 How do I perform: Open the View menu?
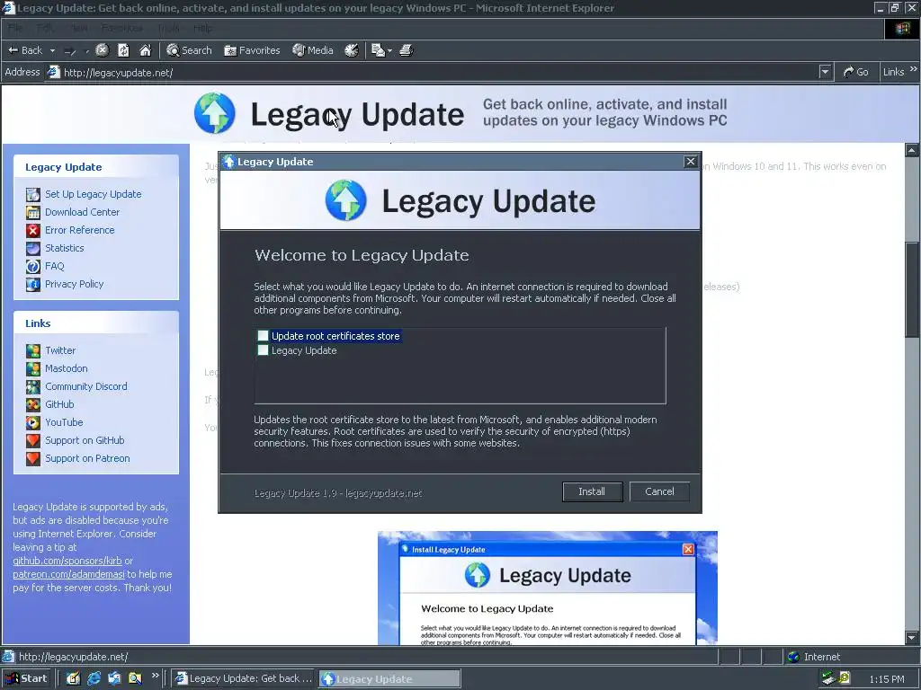(79, 28)
